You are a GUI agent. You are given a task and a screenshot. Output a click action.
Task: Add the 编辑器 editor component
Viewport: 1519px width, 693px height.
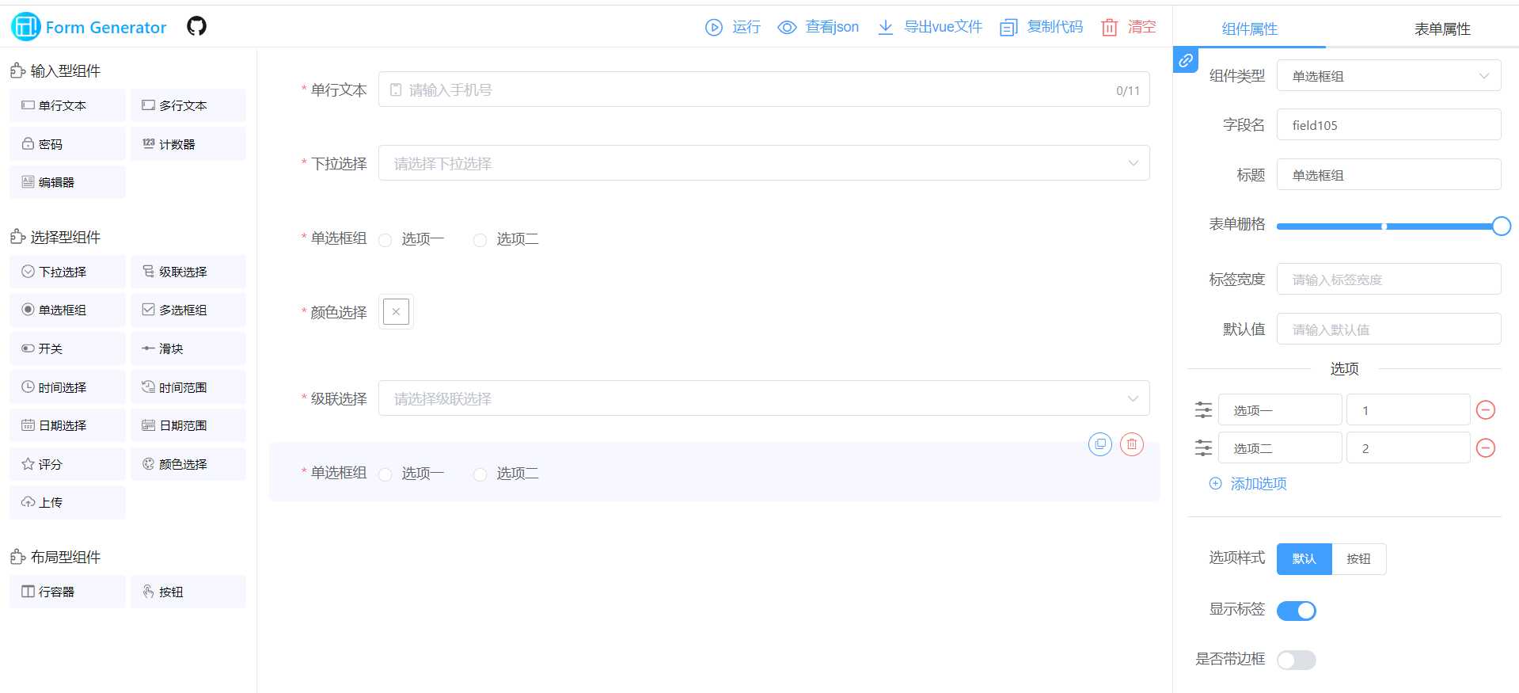pos(67,182)
